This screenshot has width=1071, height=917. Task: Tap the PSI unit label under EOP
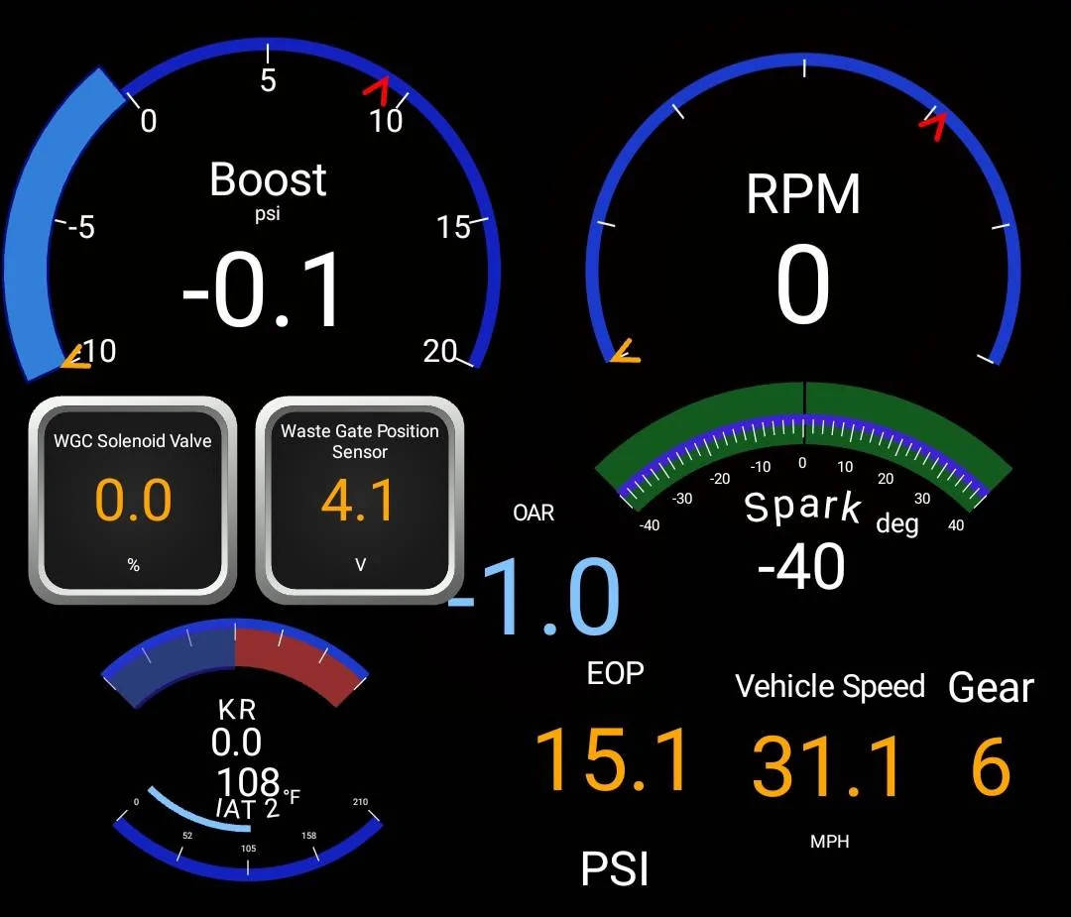point(614,868)
